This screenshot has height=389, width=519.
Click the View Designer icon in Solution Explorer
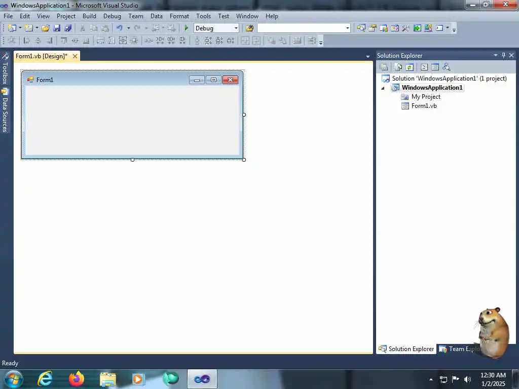pyautogui.click(x=435, y=67)
